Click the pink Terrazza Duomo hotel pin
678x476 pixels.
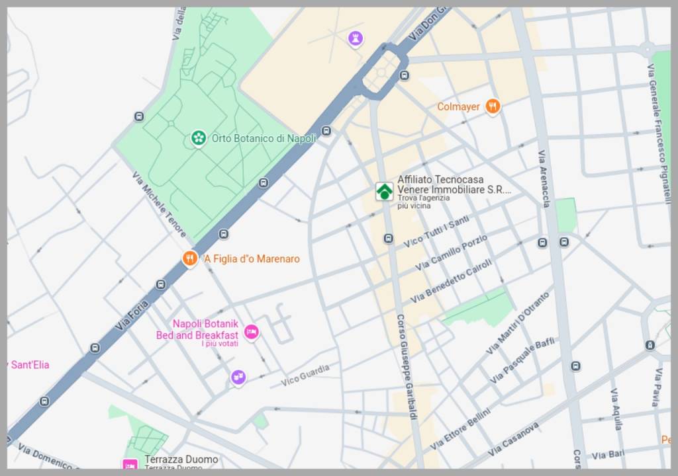pos(130,464)
